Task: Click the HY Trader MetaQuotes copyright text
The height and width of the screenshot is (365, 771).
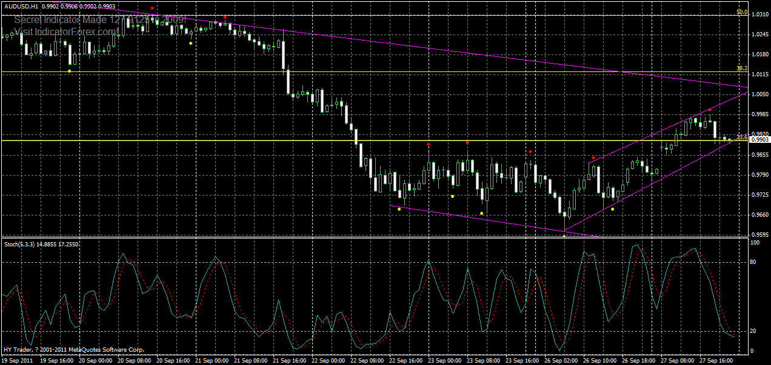Action: (73, 350)
